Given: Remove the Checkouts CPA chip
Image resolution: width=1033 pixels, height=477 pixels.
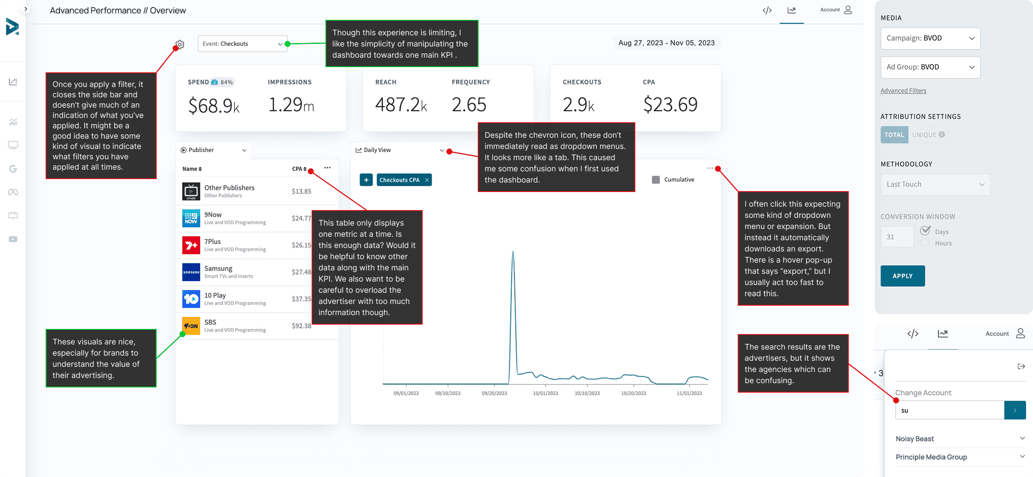Looking at the screenshot, I should tap(427, 180).
